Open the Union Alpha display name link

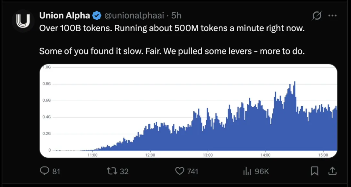[x=65, y=16]
